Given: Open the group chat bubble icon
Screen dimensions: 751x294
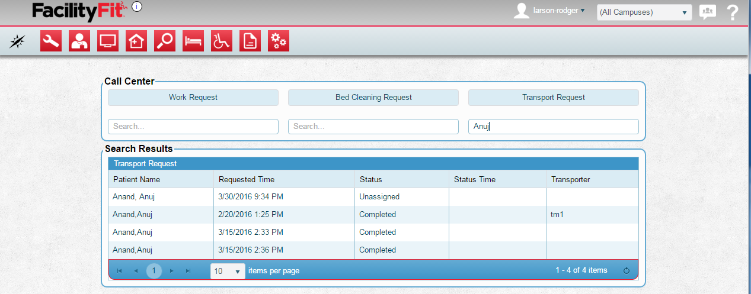Looking at the screenshot, I should [708, 12].
